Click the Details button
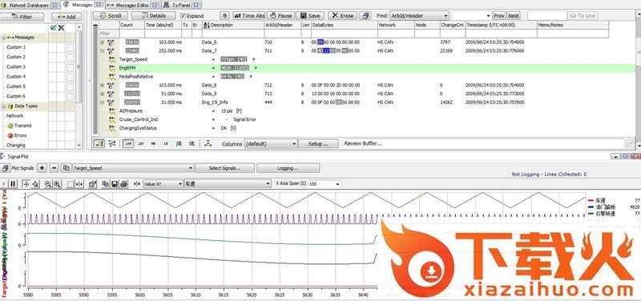 tap(154, 15)
